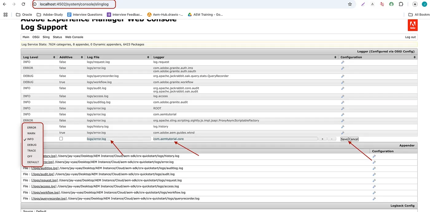
Task: Open the purple feather extension
Action: pyautogui.click(x=363, y=4)
